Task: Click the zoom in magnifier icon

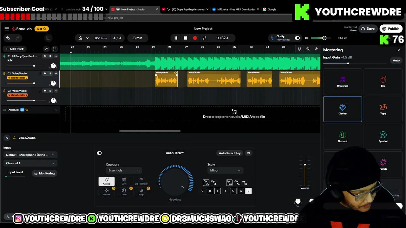Action: coord(316,49)
